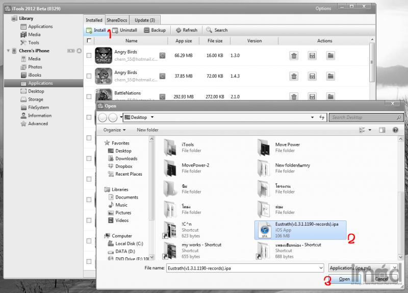This screenshot has height=293, width=408.
Task: Check the Angry Birds 1.4.3 row checkbox
Action: point(89,76)
